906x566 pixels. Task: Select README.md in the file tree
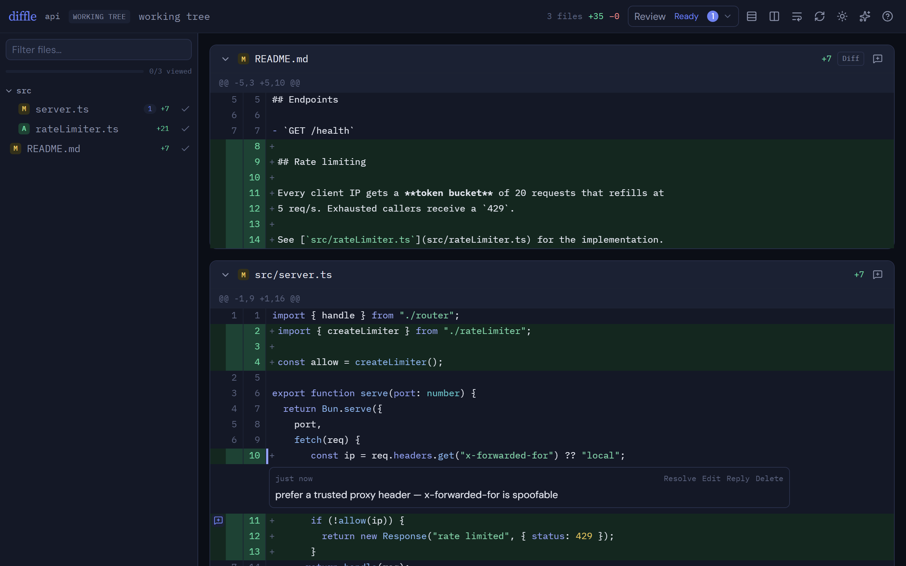(x=53, y=149)
